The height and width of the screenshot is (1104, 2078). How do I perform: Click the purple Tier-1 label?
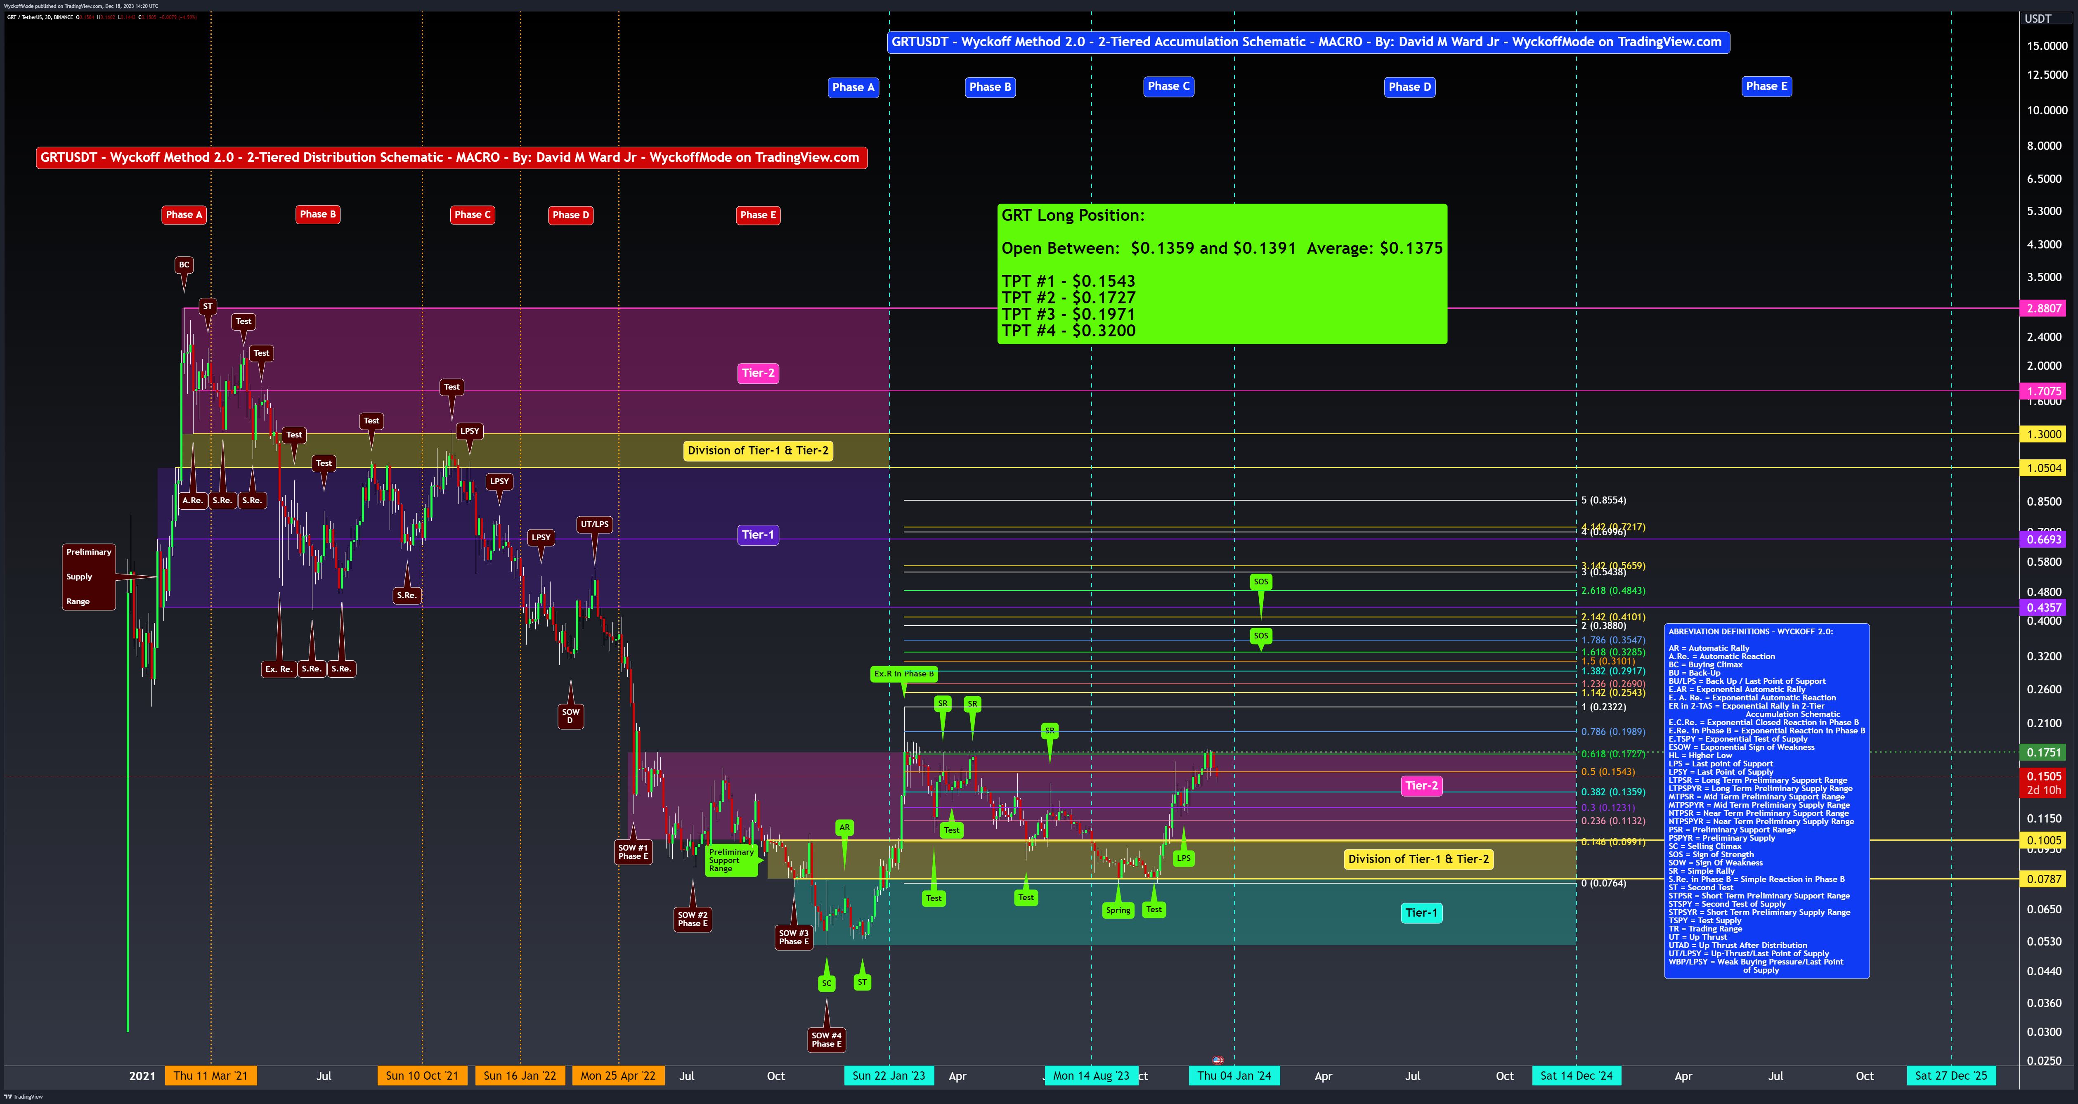[x=757, y=534]
